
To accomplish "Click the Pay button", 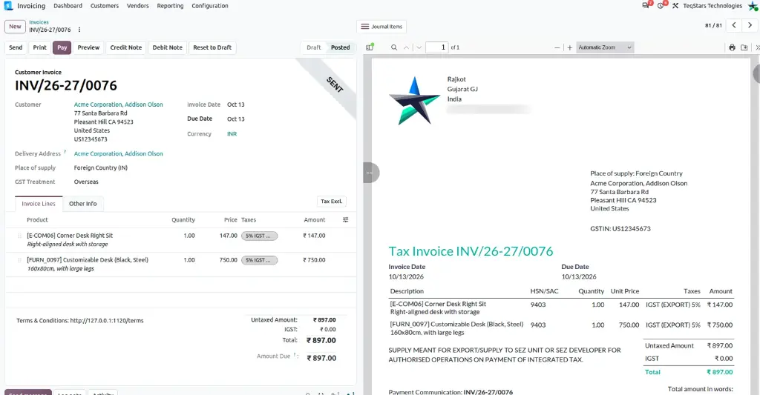I will (62, 47).
